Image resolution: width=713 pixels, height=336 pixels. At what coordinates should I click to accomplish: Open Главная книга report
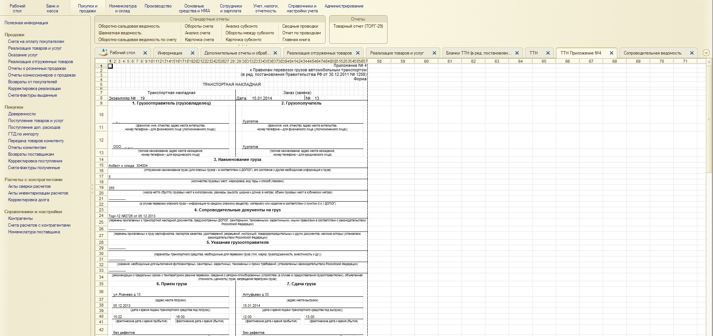click(296, 40)
